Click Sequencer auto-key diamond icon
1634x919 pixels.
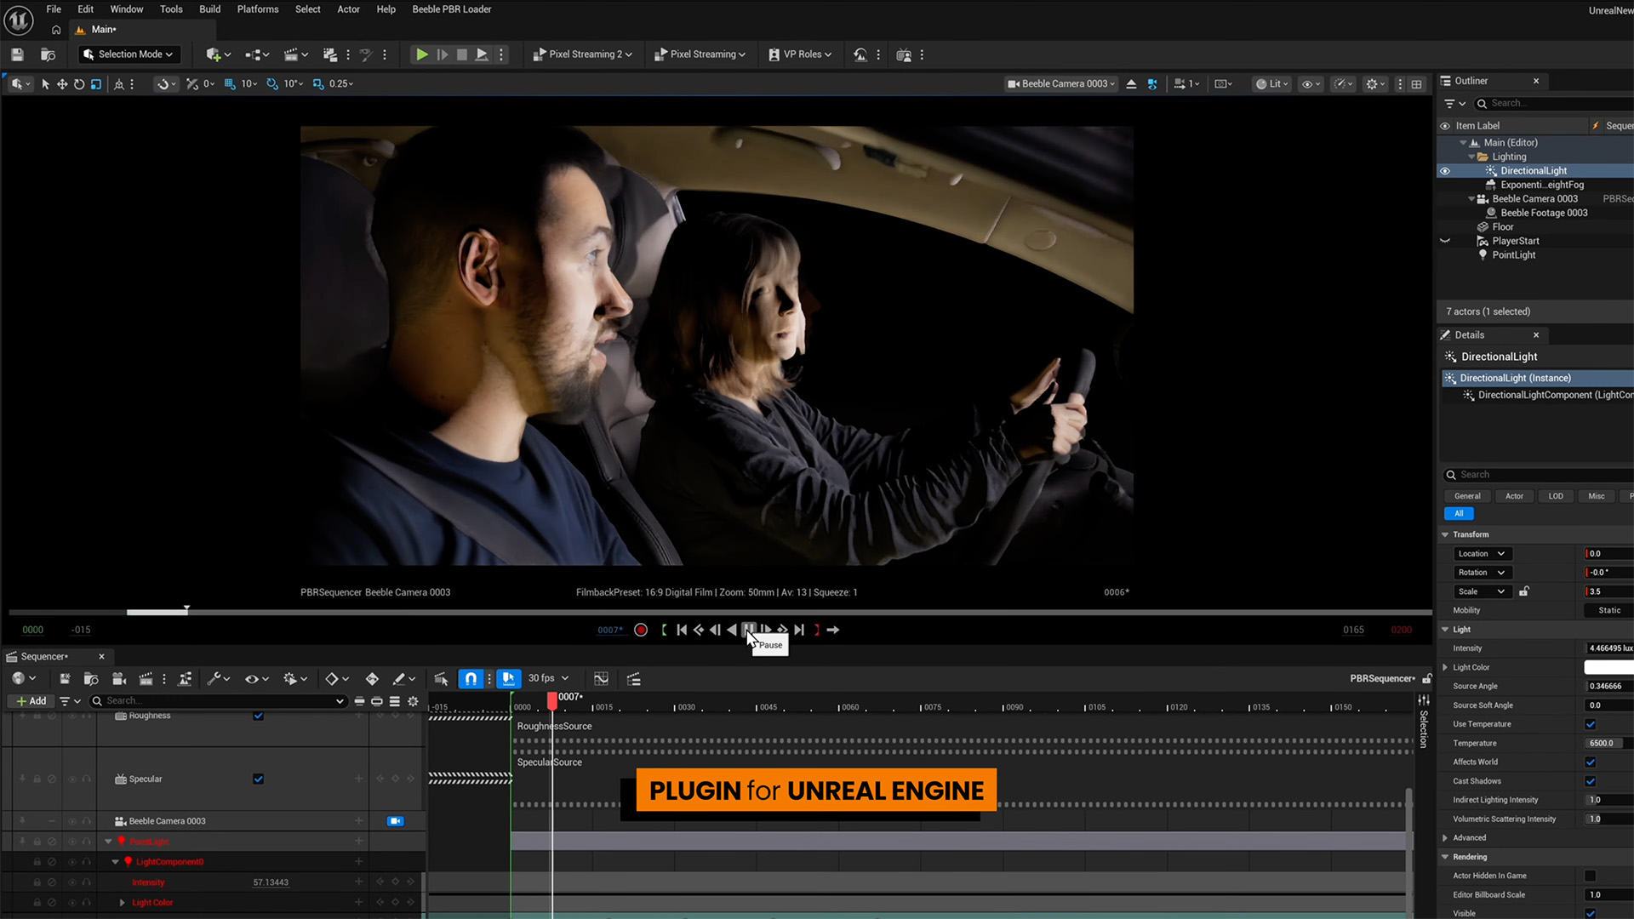point(372,678)
